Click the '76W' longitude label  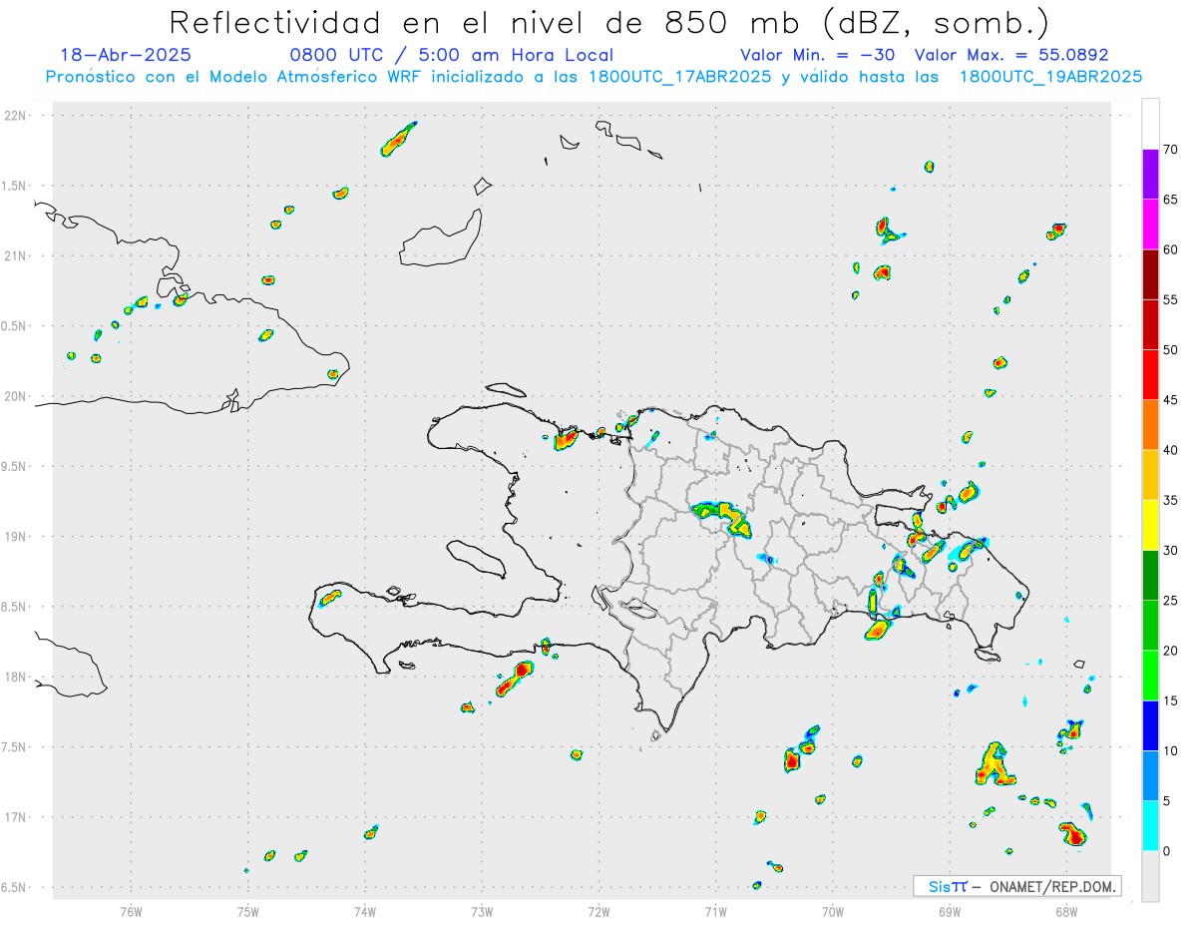[131, 911]
